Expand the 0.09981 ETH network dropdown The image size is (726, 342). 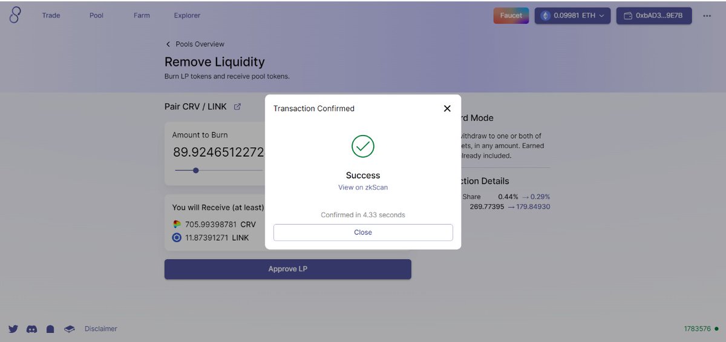click(572, 16)
